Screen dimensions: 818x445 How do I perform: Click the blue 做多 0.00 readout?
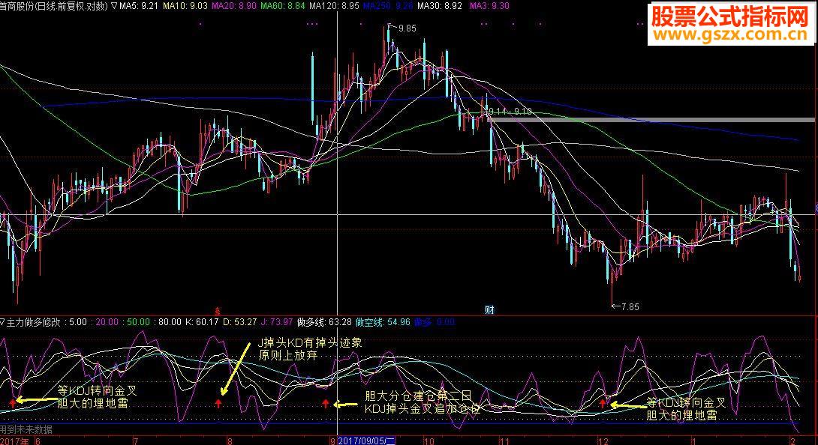coord(434,322)
